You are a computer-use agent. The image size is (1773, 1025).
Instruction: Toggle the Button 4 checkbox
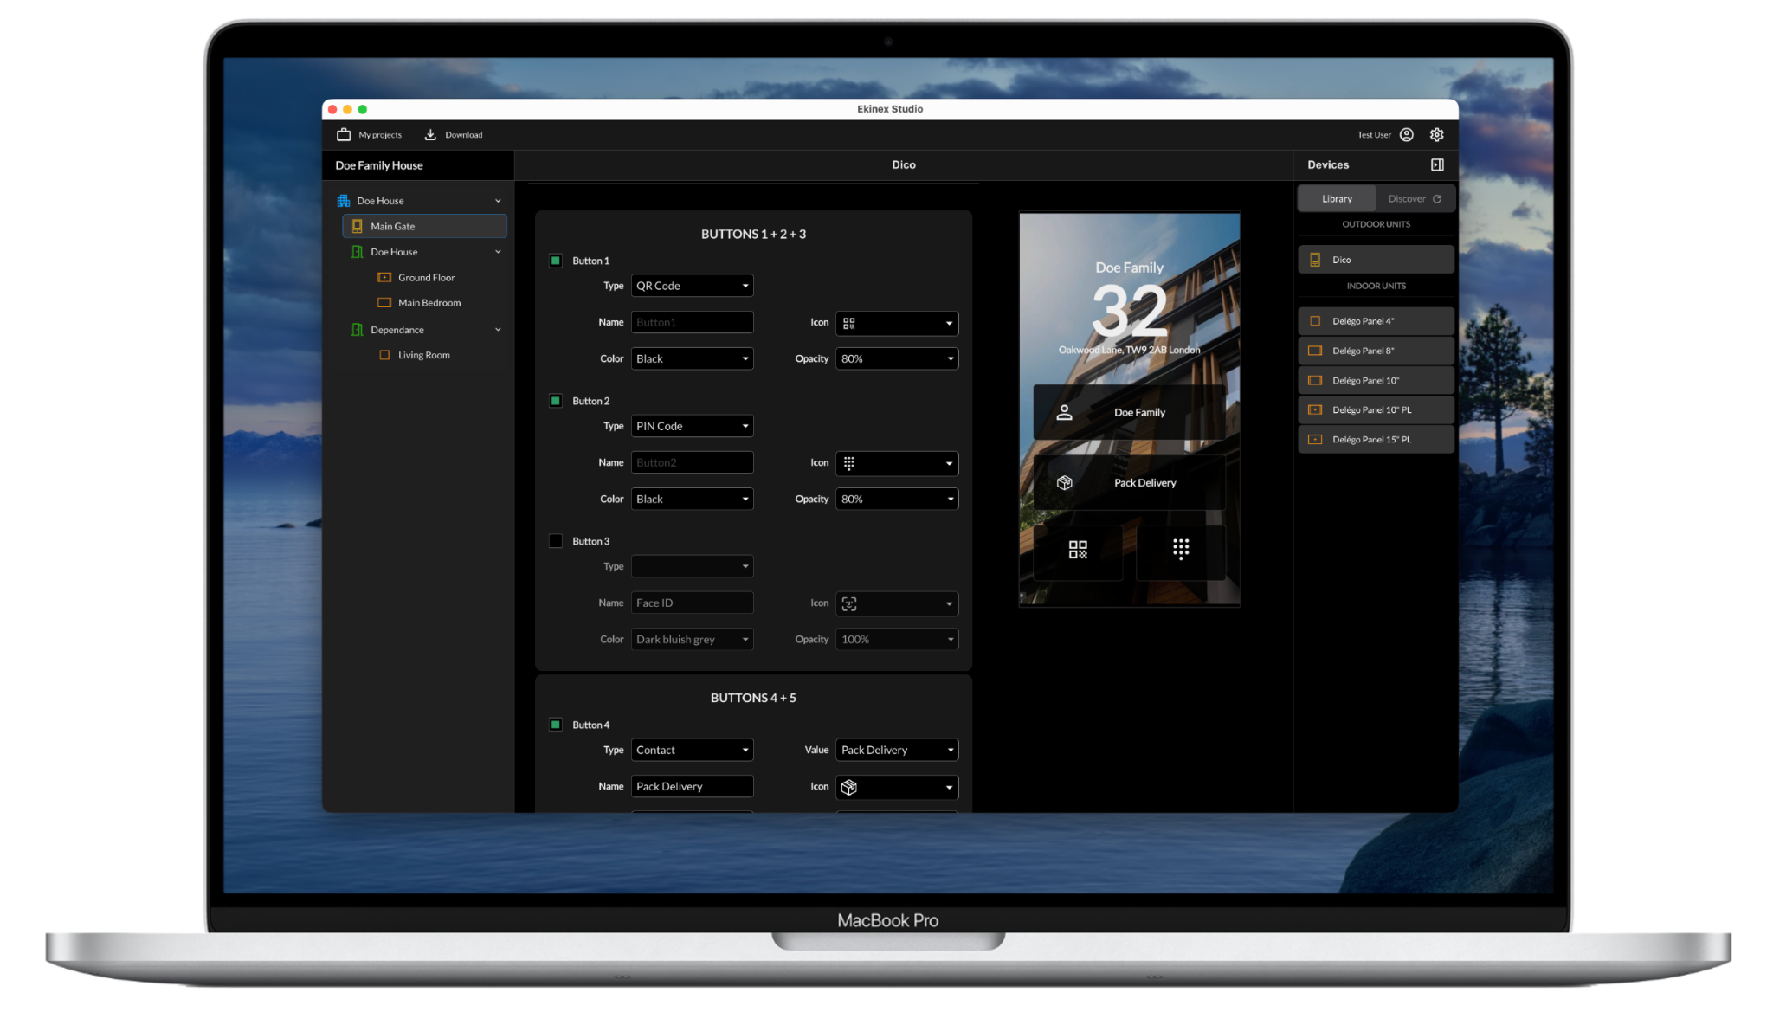tap(556, 725)
